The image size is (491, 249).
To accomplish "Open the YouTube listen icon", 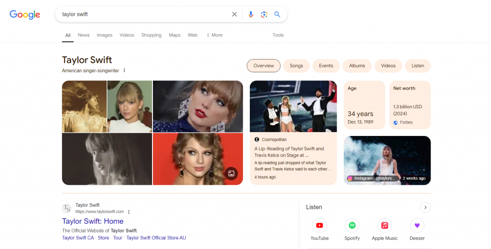I will (x=319, y=226).
